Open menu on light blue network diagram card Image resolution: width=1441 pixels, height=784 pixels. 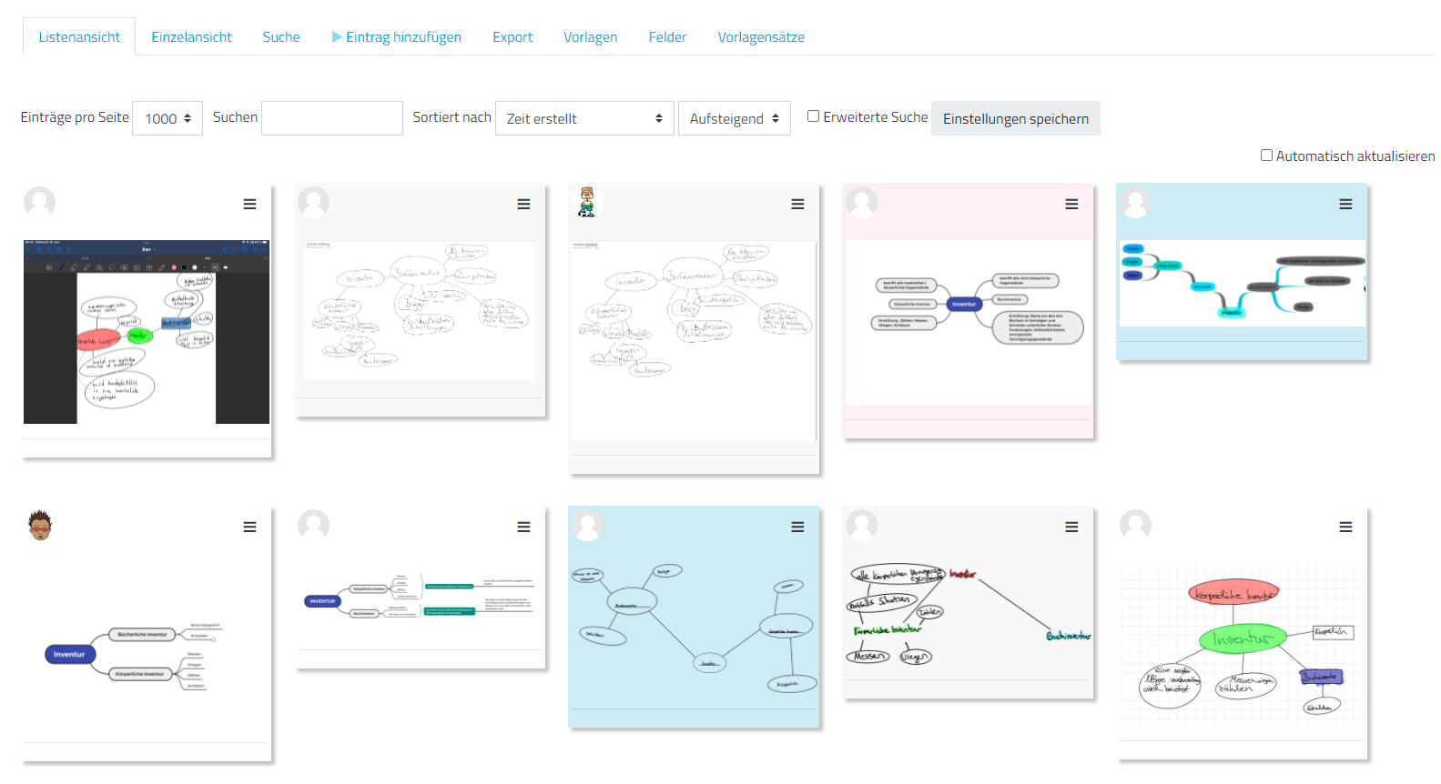tap(797, 528)
